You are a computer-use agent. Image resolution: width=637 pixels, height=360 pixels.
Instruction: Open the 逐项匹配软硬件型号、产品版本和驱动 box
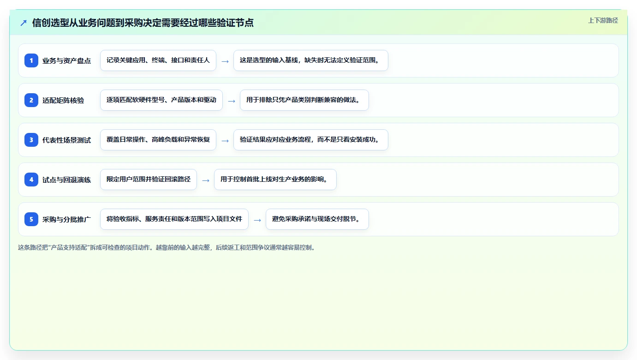point(161,100)
